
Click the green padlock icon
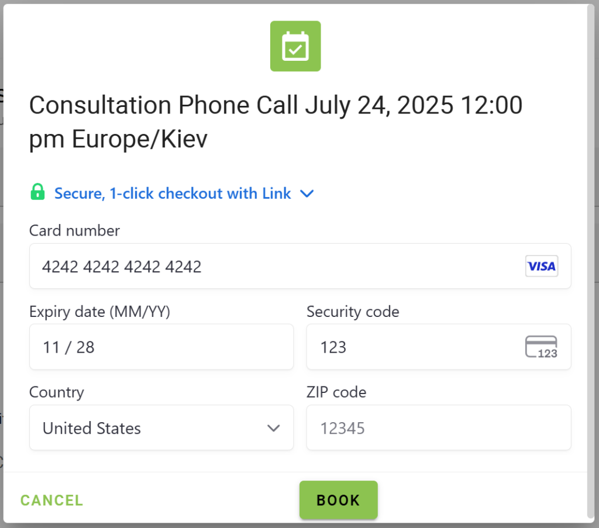(37, 192)
